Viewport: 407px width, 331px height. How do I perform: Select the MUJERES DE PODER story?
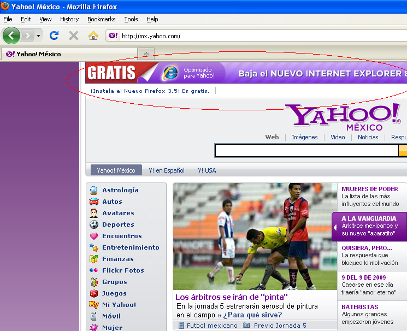(372, 197)
